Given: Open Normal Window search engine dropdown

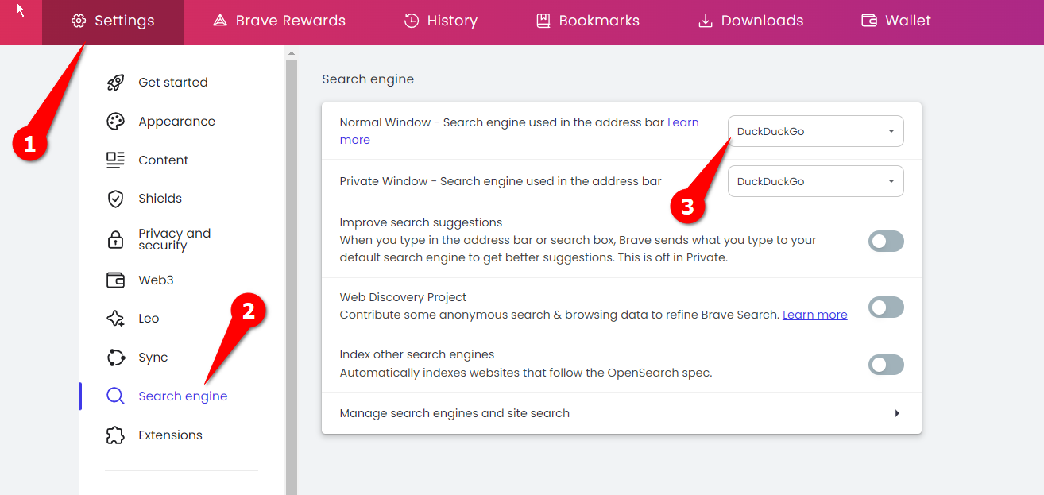Looking at the screenshot, I should click(816, 131).
